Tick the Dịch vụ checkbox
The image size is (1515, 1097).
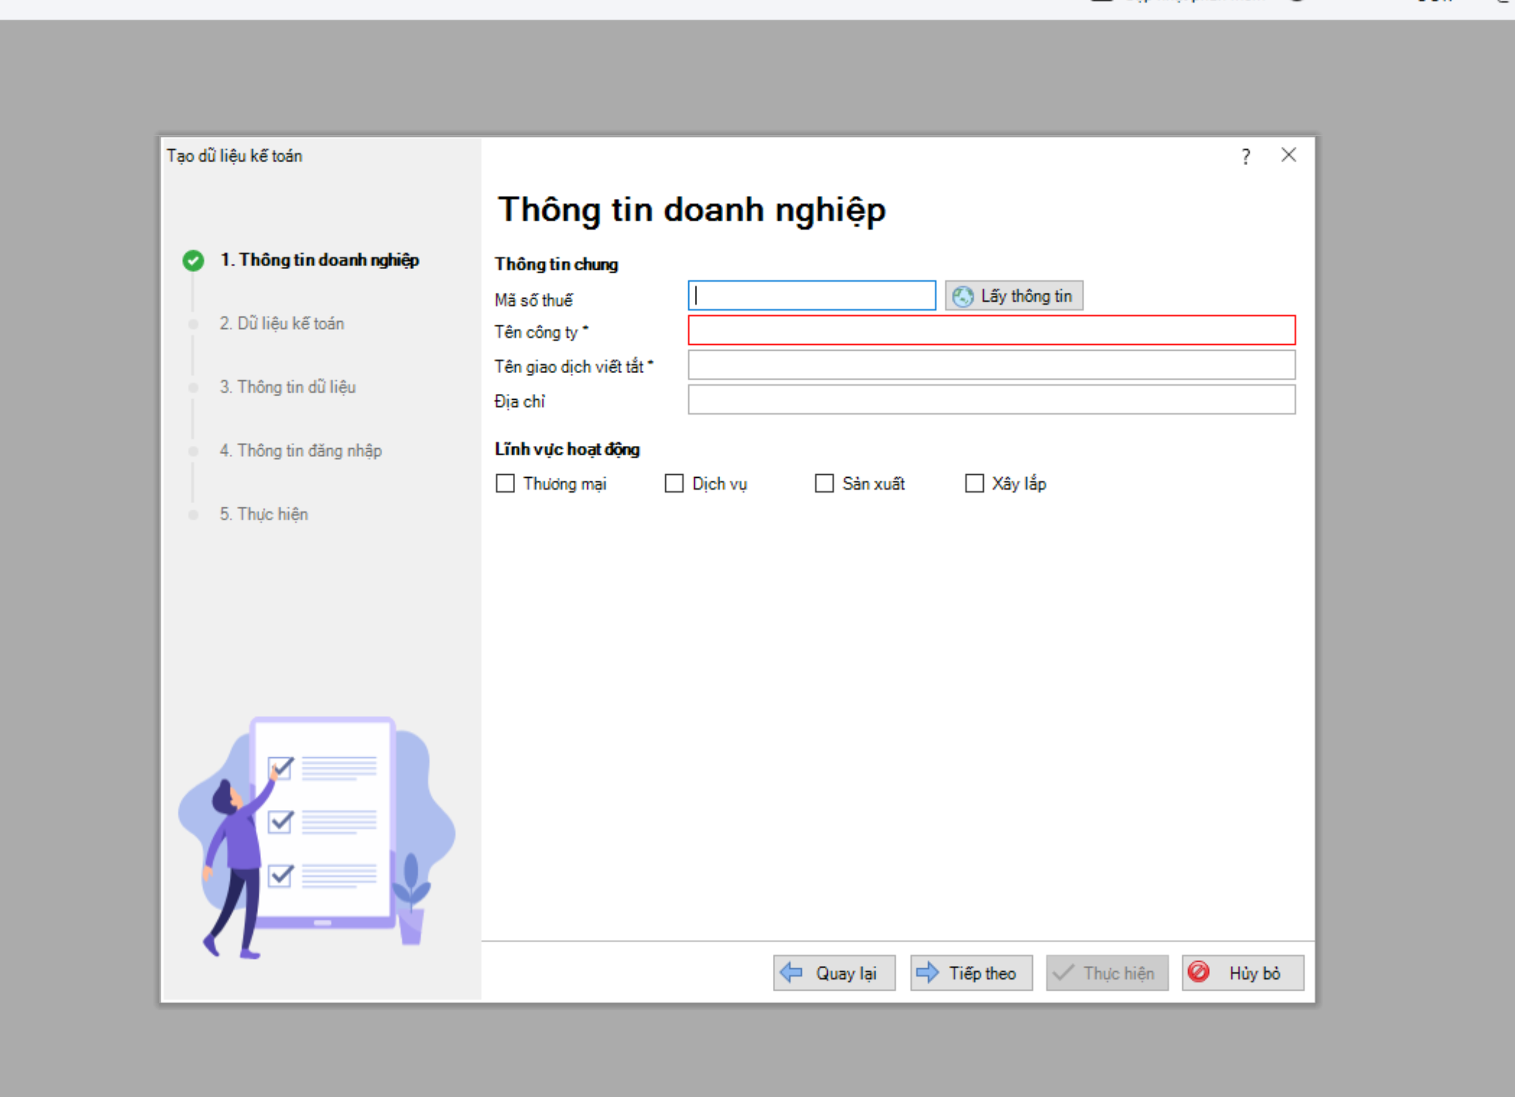674,483
